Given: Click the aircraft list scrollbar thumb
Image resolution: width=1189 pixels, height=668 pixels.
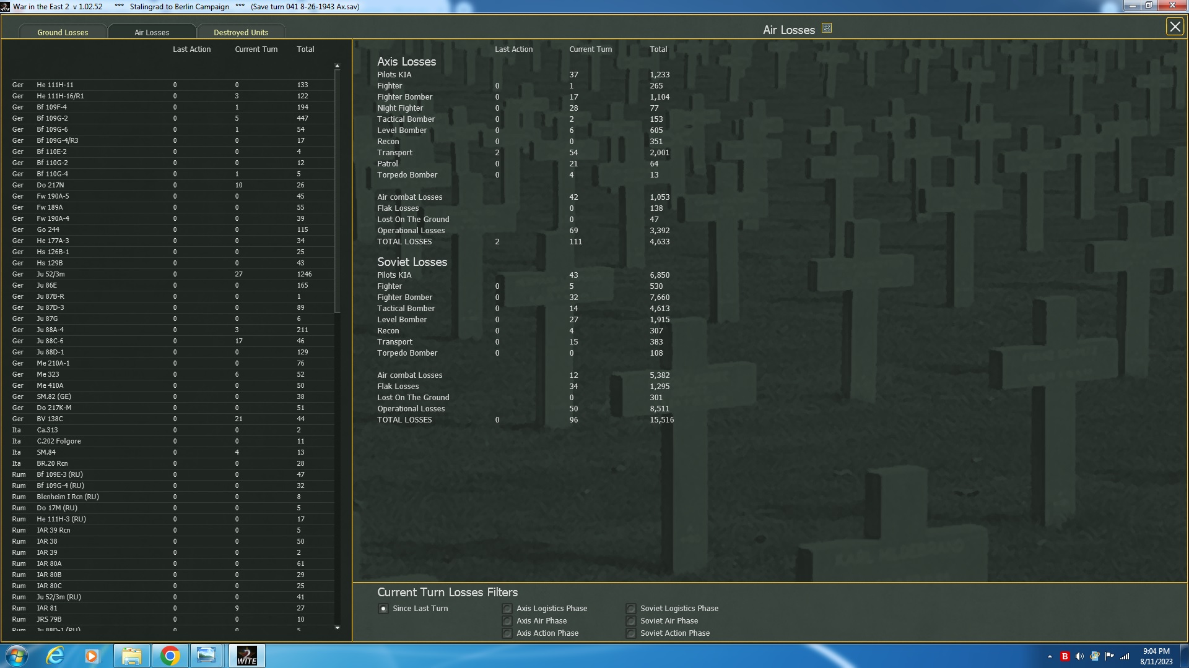Looking at the screenshot, I should [337, 192].
